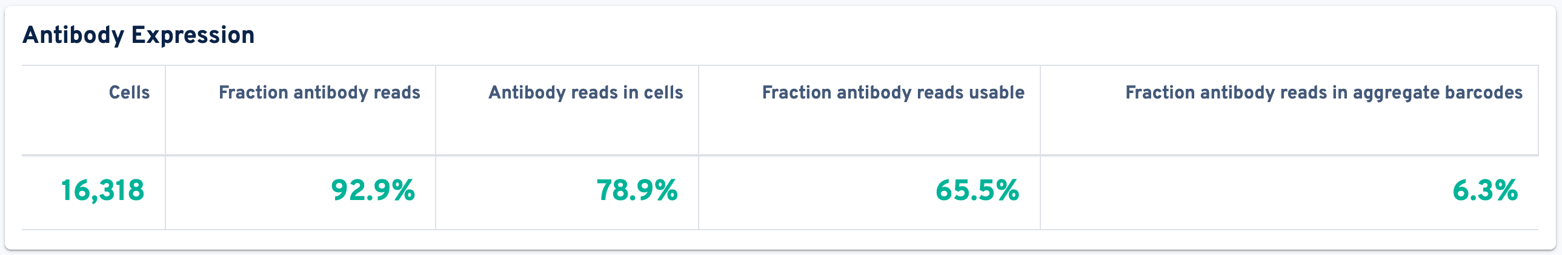1562x255 pixels.
Task: Select the Fraction antibody reads in aggregate barcodes header
Action: [1324, 92]
